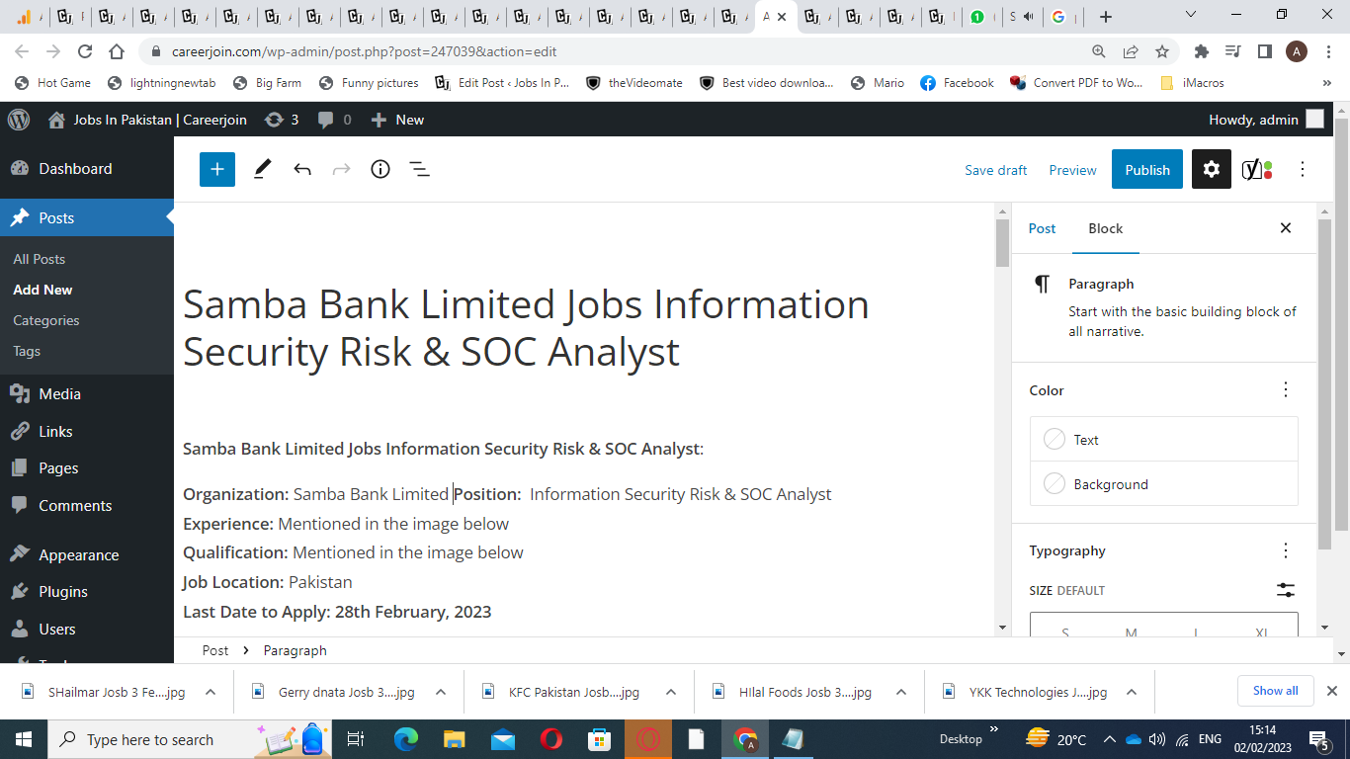This screenshot has height=759, width=1350.
Task: Undo the last edit
Action: [302, 169]
